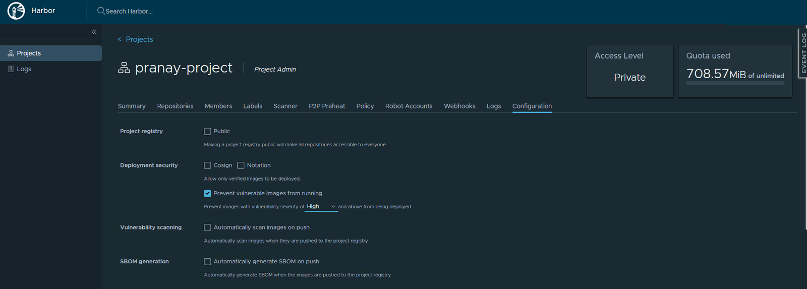The image size is (807, 289).
Task: Click the 708.57MiB quota value
Action: tap(716, 74)
